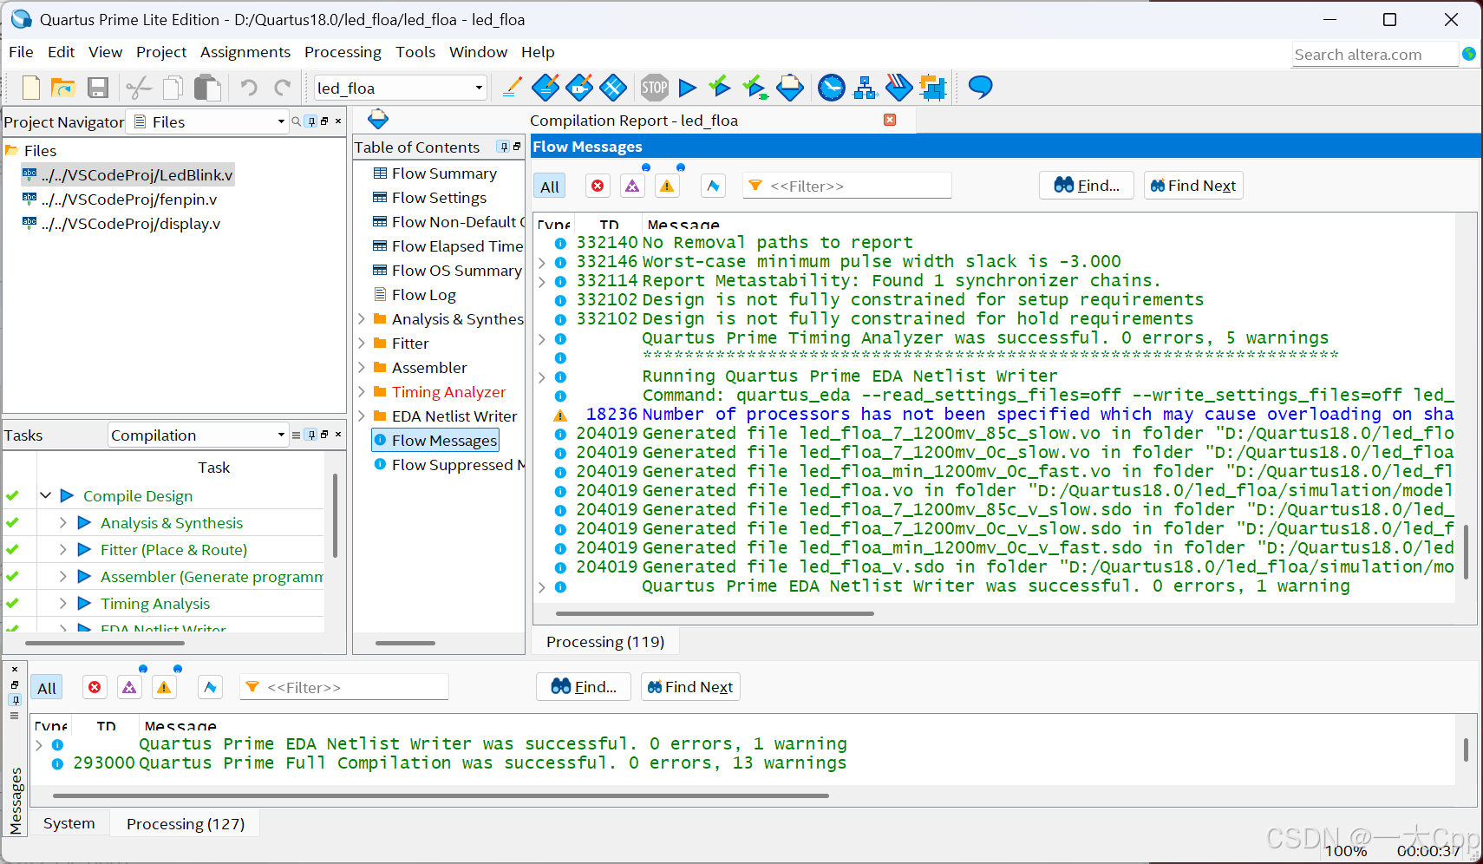The width and height of the screenshot is (1483, 864).
Task: Create a new file from the toolbar
Action: (x=31, y=88)
